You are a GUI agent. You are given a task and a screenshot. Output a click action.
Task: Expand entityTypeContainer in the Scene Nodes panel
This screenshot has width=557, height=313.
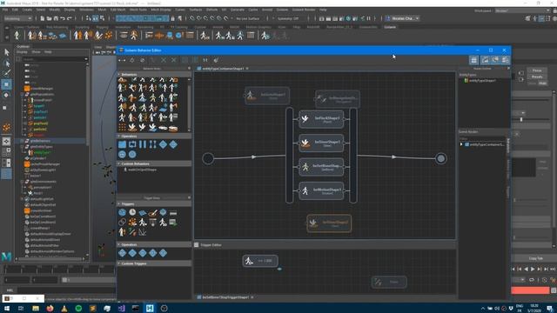(x=461, y=144)
